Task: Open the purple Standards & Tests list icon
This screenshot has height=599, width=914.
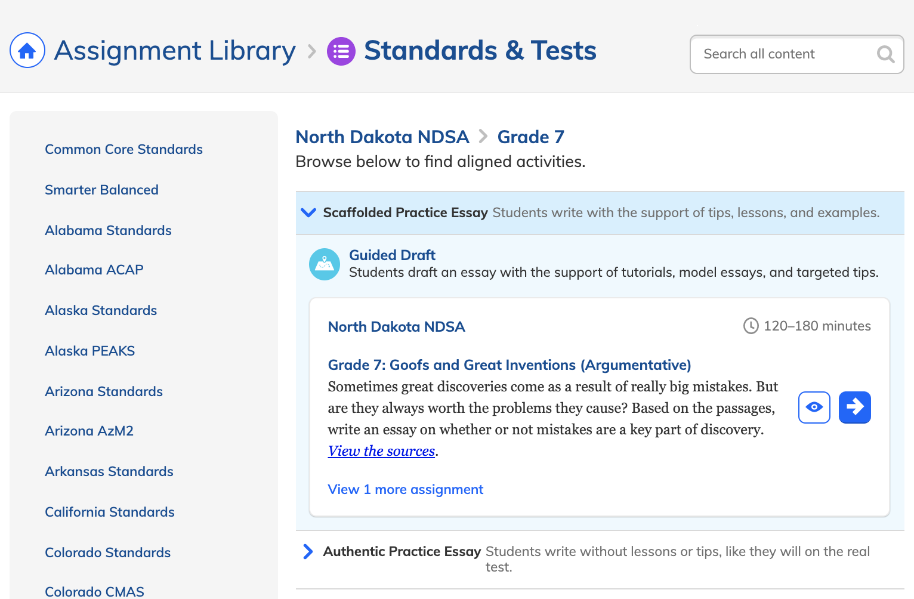Action: tap(341, 51)
